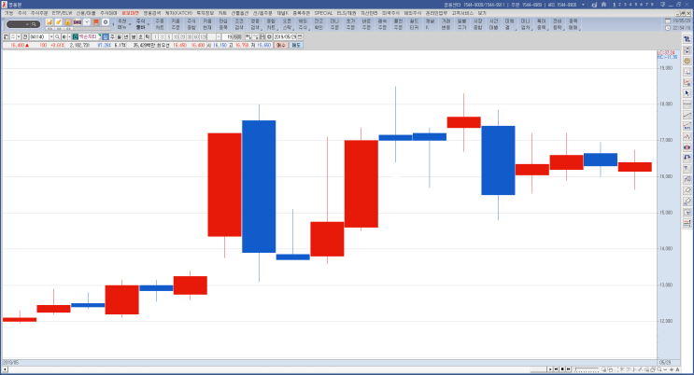Click the home icon in title bar
This screenshot has width=694, height=375.
[603, 5]
